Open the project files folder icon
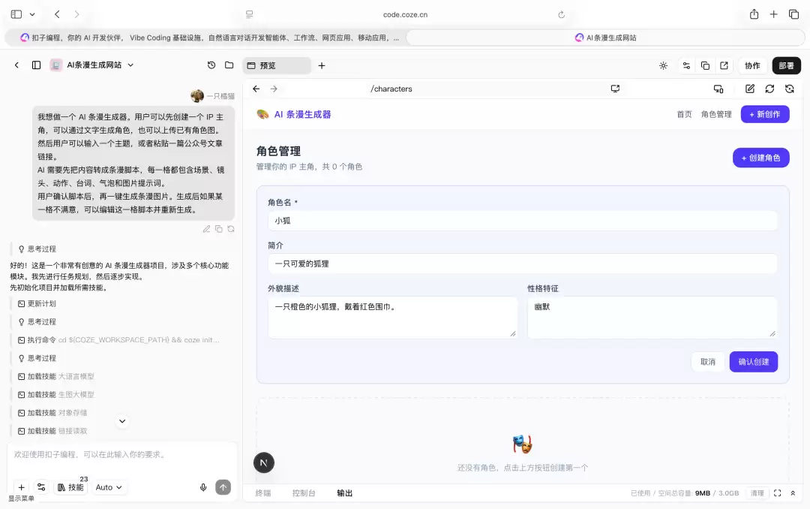Screen dimensions: 810x509 [229, 65]
